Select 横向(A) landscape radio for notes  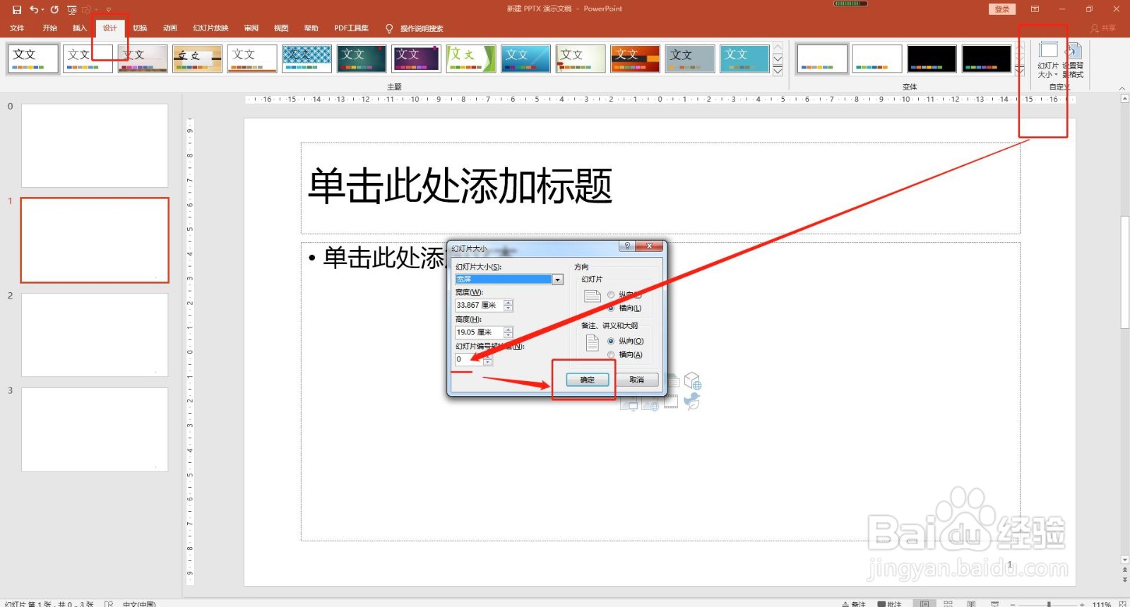pos(611,355)
